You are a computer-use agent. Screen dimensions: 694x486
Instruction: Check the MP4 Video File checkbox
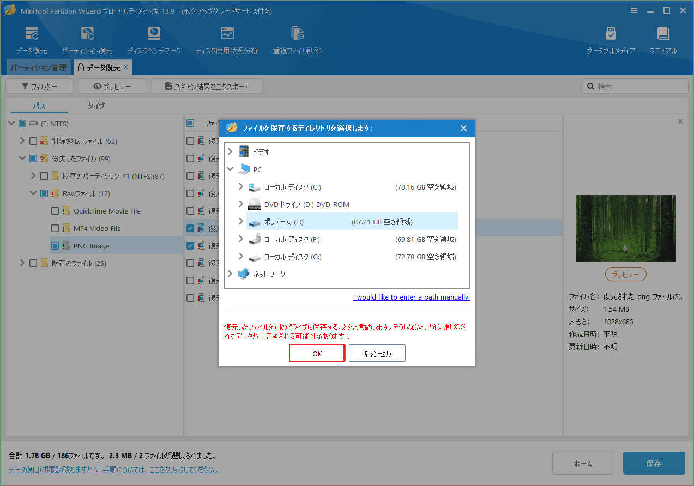pos(55,228)
